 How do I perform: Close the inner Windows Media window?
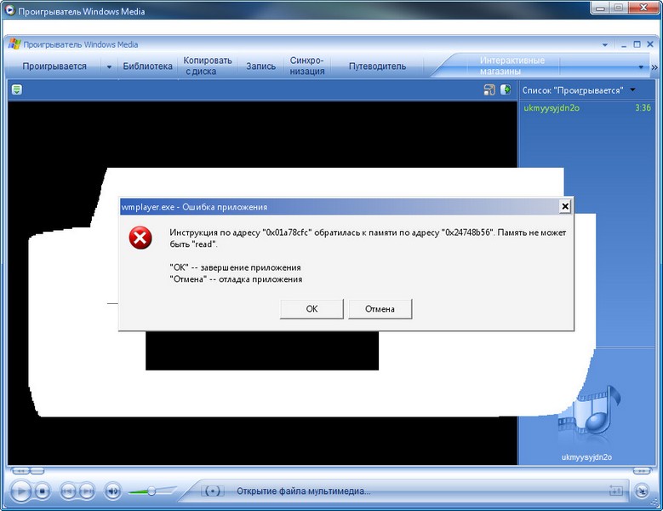pos(650,44)
